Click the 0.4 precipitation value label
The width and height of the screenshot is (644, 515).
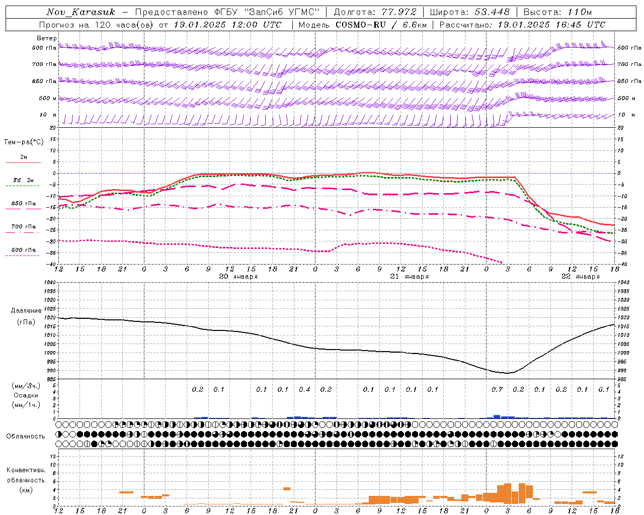tap(304, 389)
